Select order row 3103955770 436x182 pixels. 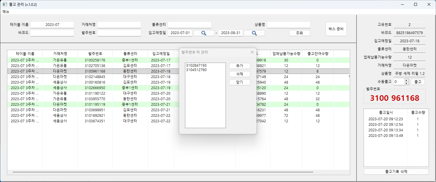click(179, 99)
